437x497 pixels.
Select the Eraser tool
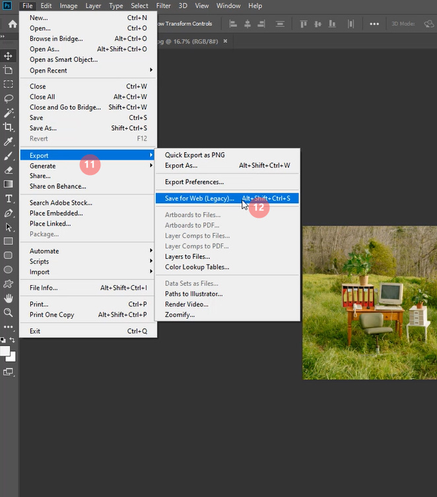9,170
